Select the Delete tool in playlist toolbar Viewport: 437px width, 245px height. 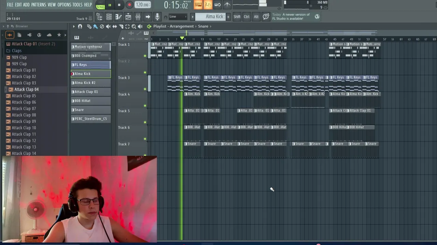pos(102,27)
